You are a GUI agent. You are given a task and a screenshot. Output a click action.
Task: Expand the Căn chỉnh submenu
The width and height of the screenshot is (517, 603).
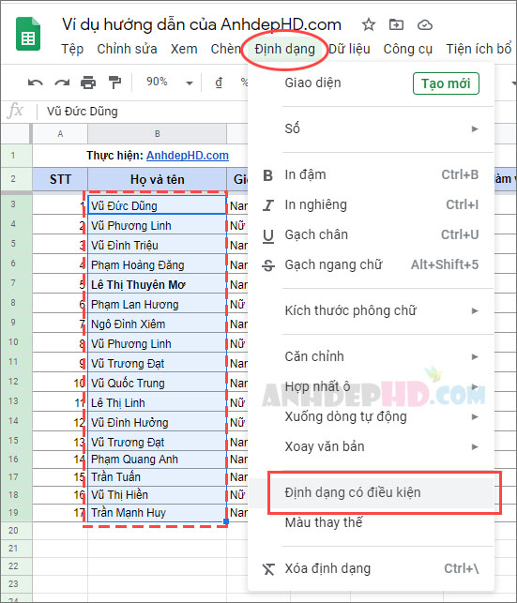coord(372,356)
